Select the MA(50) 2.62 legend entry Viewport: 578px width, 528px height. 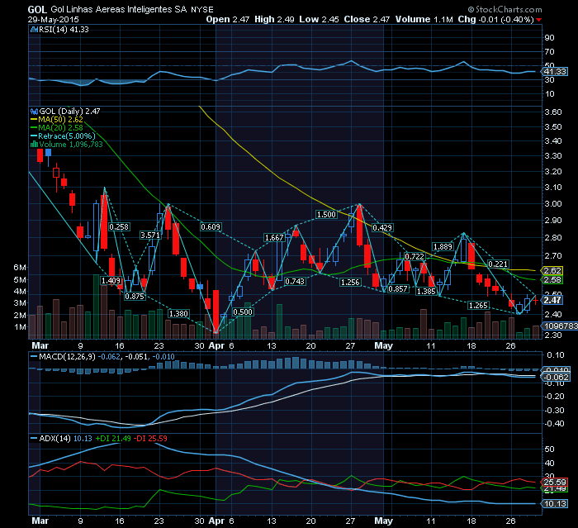pos(57,120)
